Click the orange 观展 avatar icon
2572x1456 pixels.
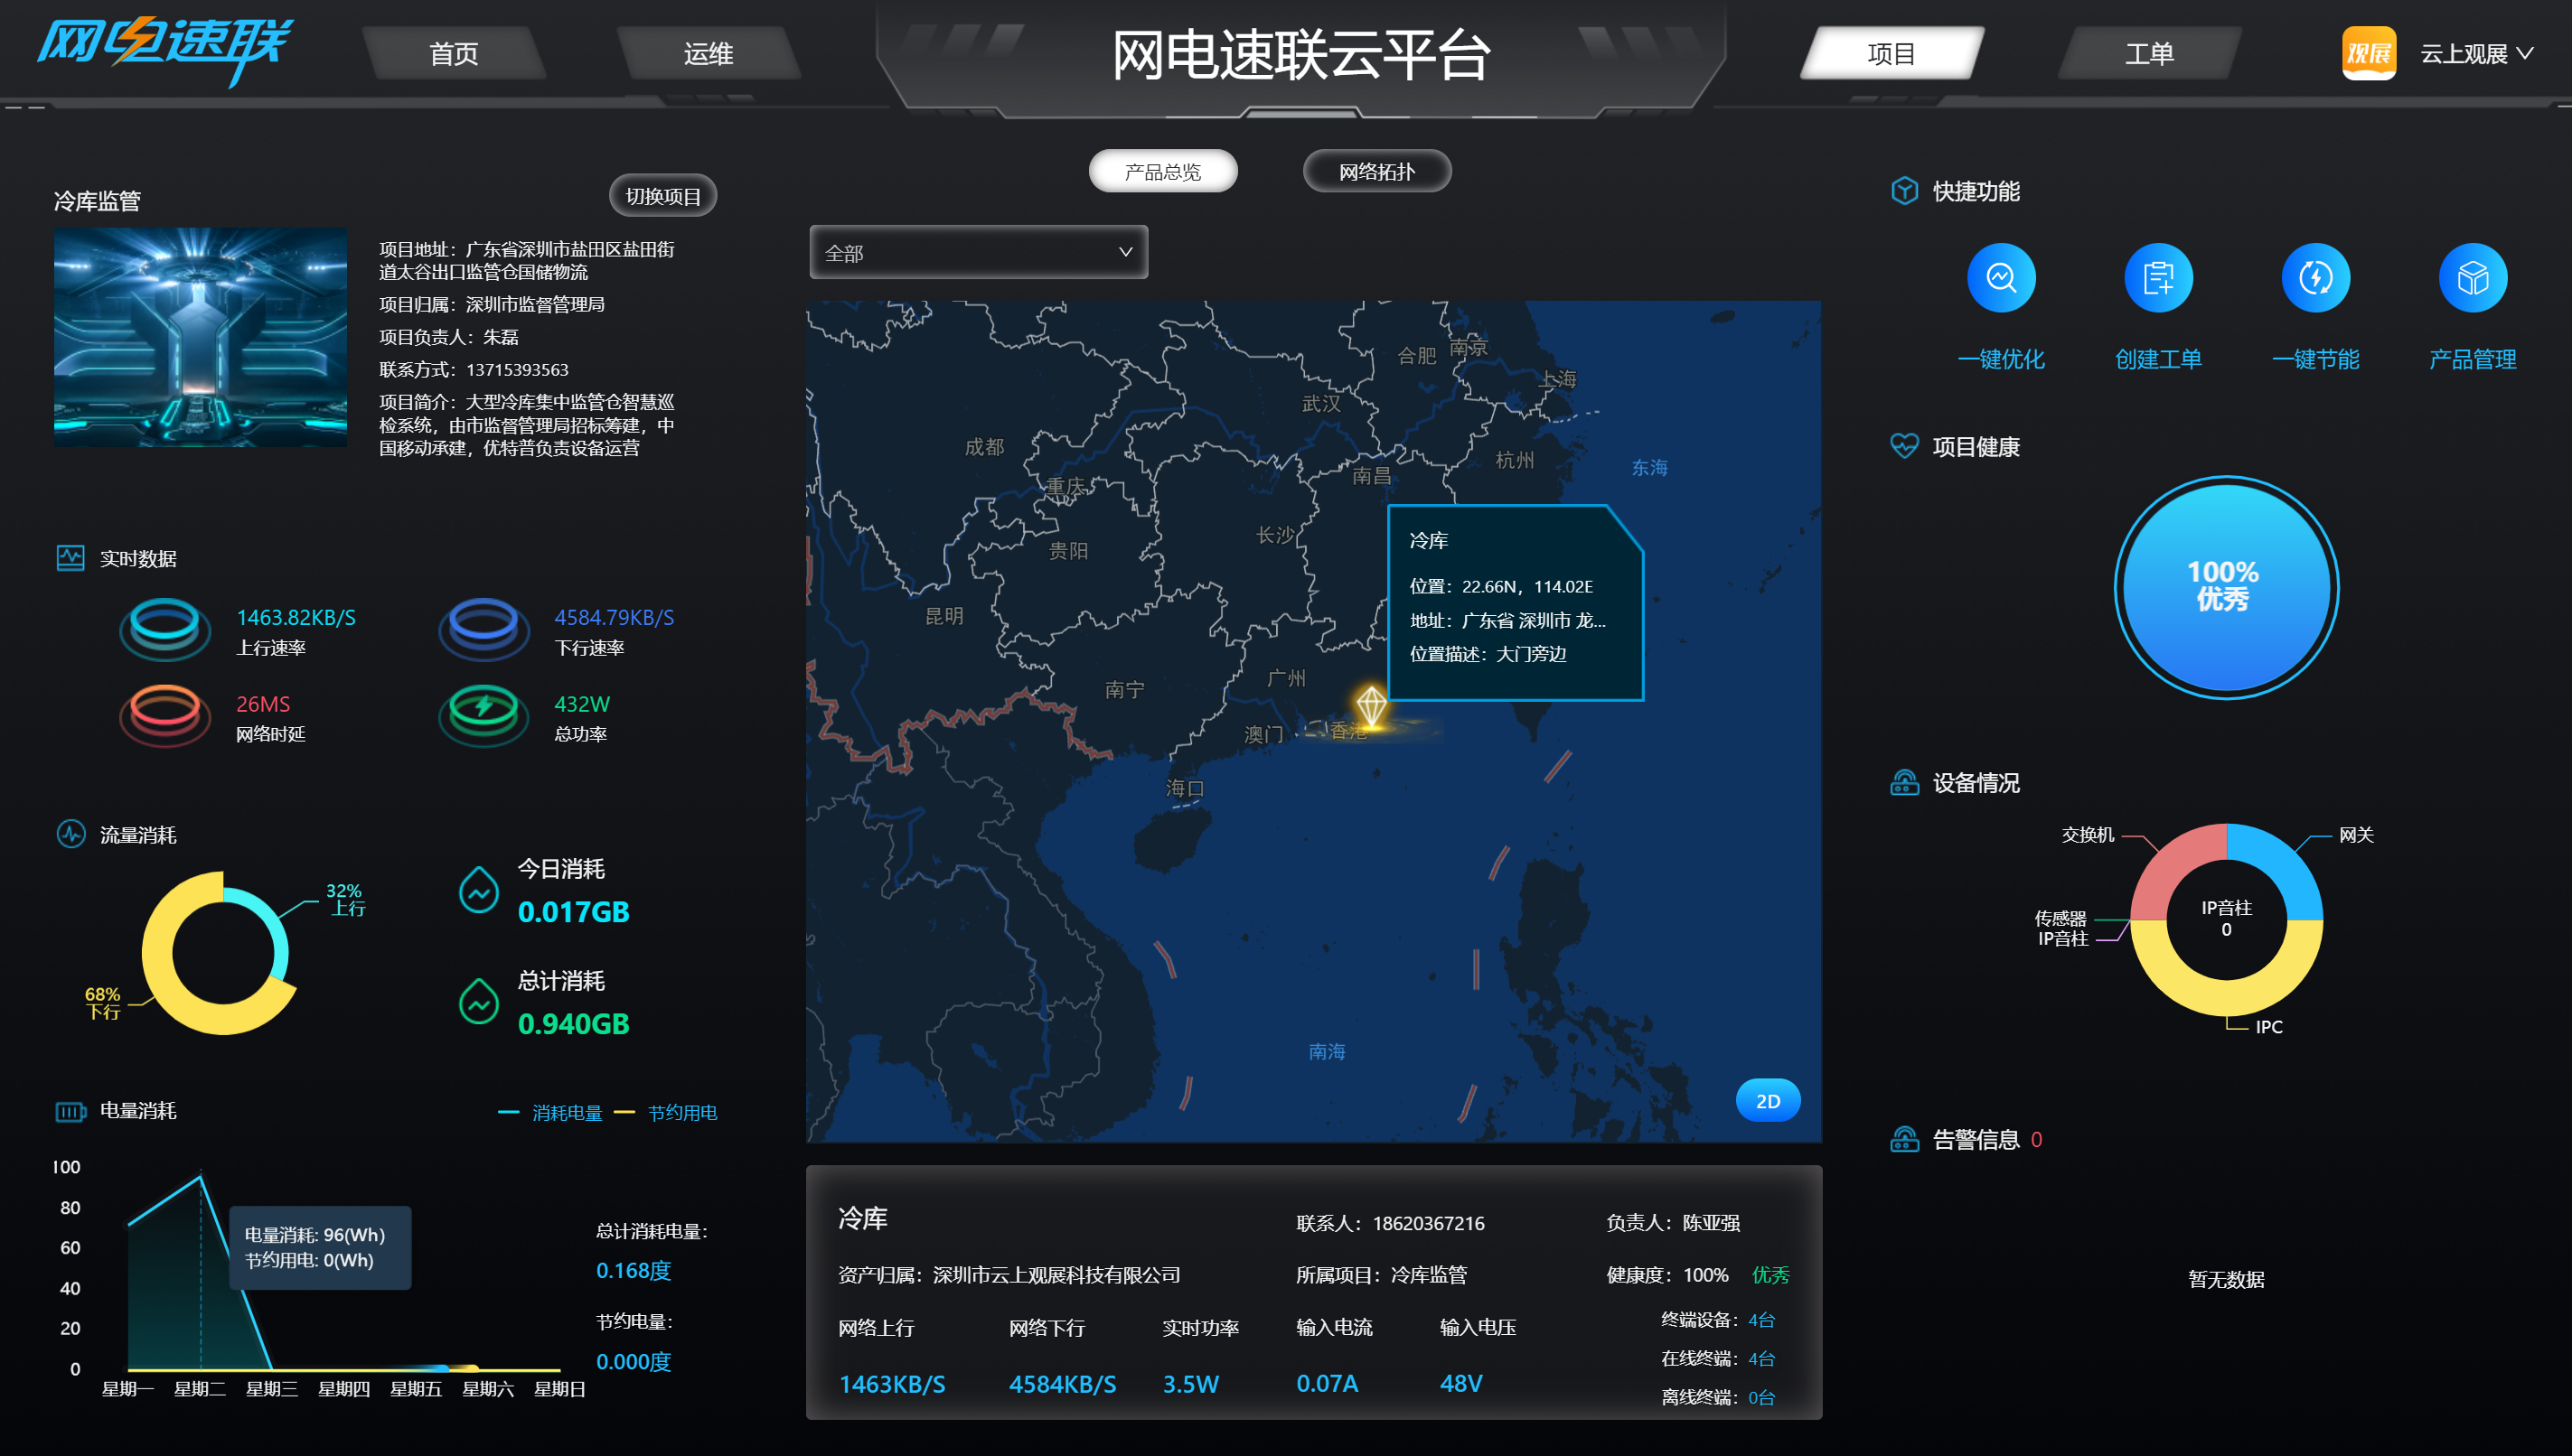point(2368,53)
